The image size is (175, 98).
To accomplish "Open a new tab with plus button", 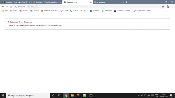I will click(126, 2).
